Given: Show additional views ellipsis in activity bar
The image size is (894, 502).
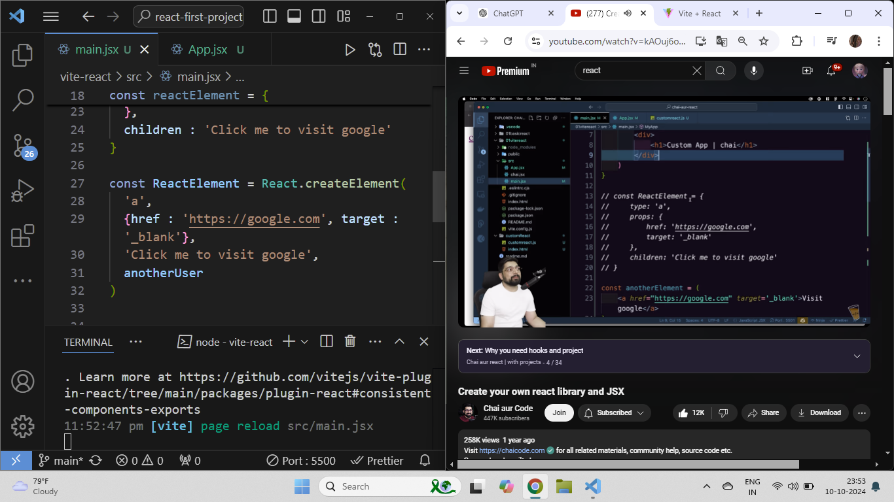Looking at the screenshot, I should (23, 280).
